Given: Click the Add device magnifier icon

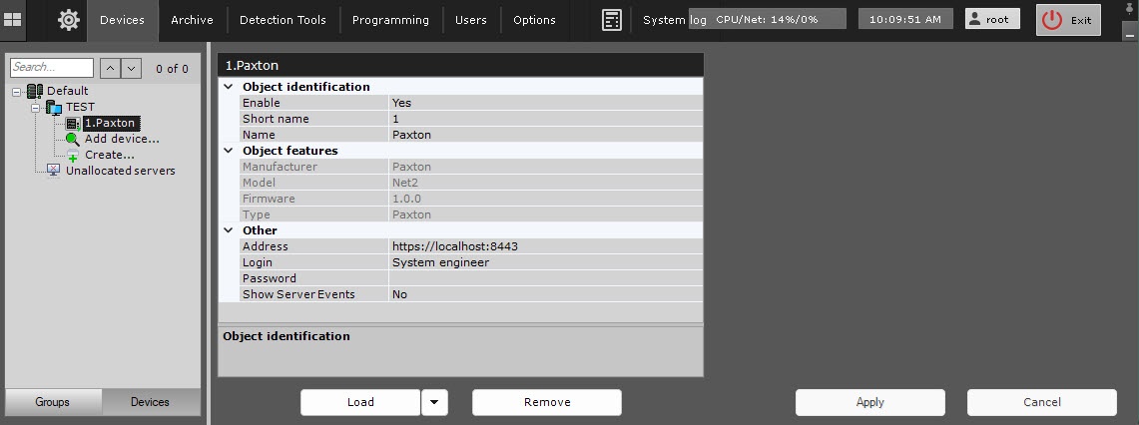Looking at the screenshot, I should 73,140.
